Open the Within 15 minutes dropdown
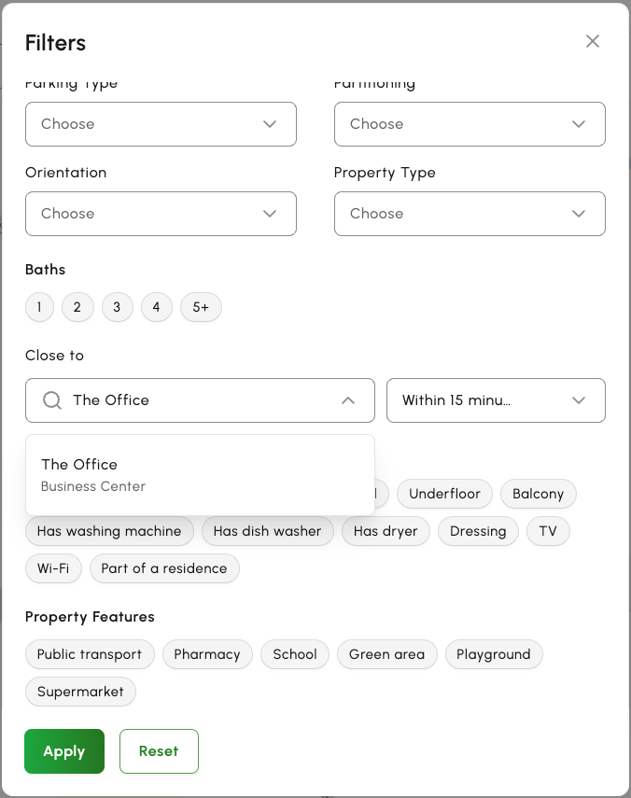Image resolution: width=631 pixels, height=798 pixels. point(497,400)
